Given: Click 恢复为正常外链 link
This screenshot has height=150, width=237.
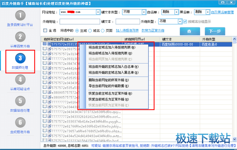Looking at the screenshot, I should tap(153, 31).
